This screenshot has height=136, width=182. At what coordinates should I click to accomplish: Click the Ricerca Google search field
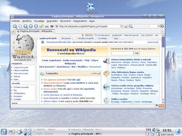(x=145, y=26)
